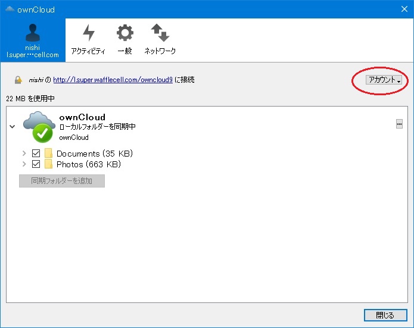This screenshot has width=414, height=328.
Task: Click the 閉じる (Close) button
Action: coord(385,315)
